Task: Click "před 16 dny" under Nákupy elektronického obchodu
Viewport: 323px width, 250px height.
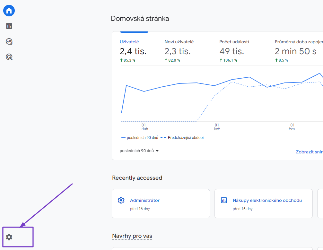Action: (243, 209)
